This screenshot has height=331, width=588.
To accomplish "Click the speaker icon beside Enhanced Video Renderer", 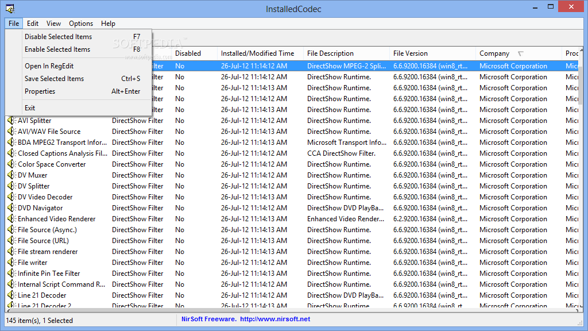I will pos(11,218).
